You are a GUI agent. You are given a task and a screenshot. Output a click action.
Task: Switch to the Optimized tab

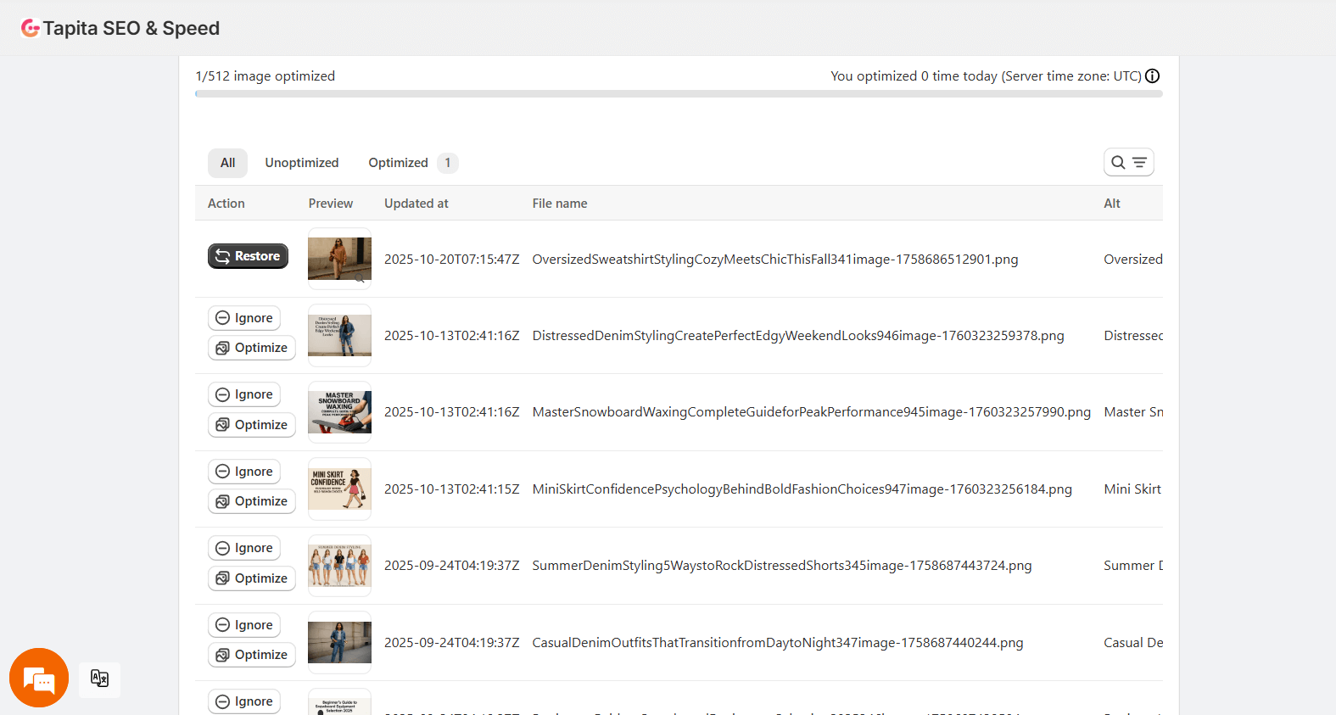(412, 163)
